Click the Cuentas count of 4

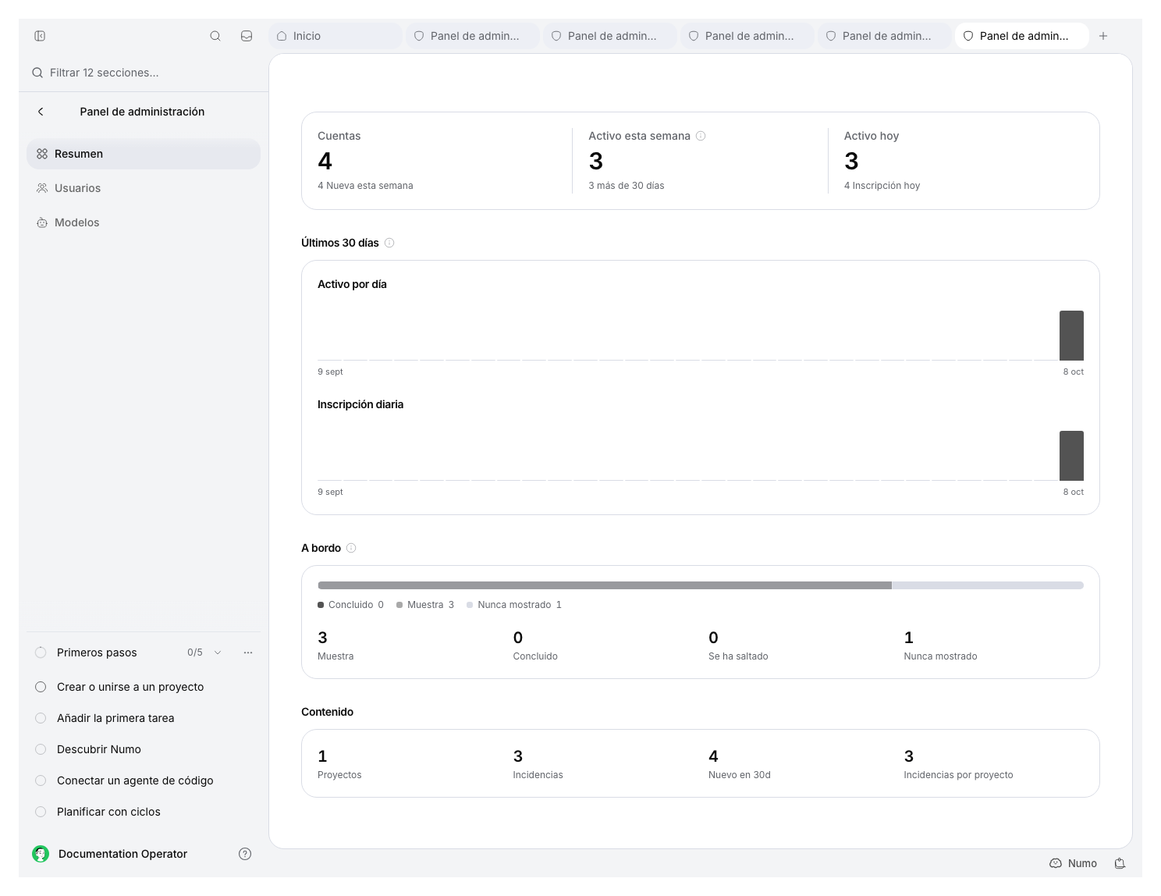click(325, 161)
